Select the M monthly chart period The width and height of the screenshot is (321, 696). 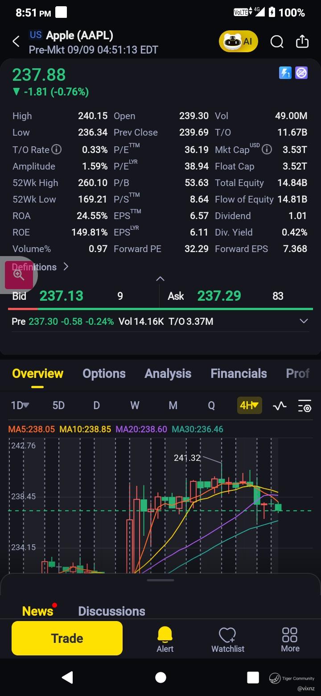coord(173,406)
